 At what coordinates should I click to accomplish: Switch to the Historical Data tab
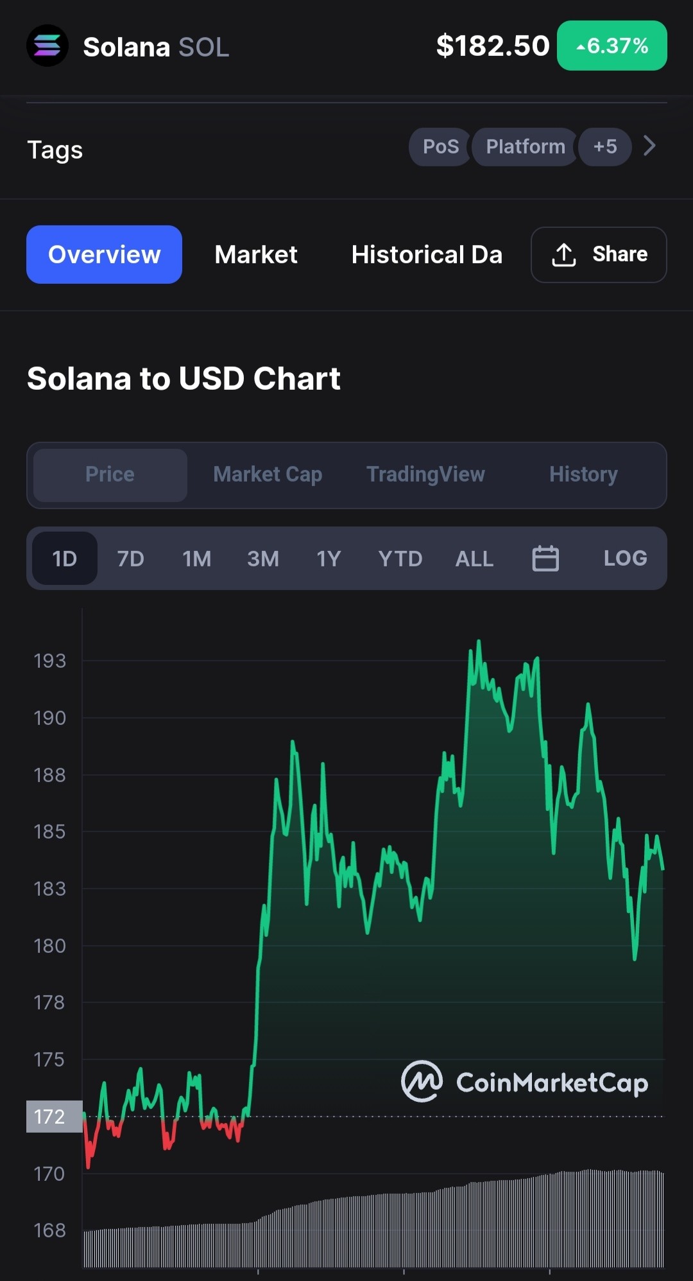(427, 254)
